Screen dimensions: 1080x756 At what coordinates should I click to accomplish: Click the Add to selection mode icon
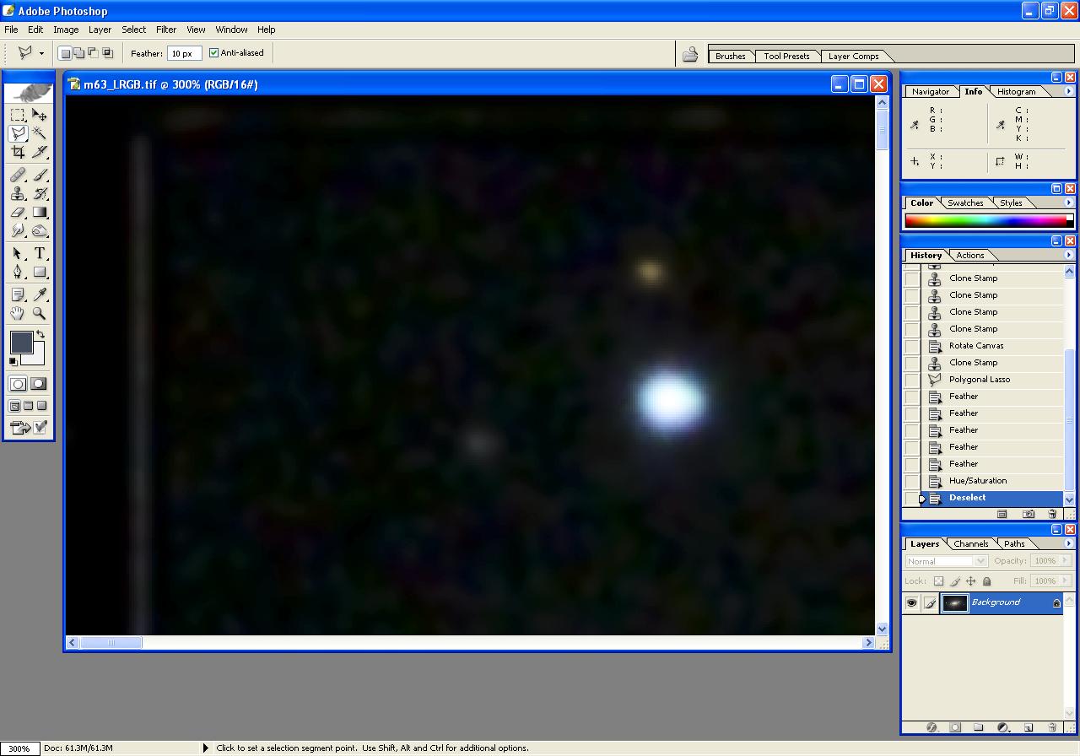[x=78, y=53]
